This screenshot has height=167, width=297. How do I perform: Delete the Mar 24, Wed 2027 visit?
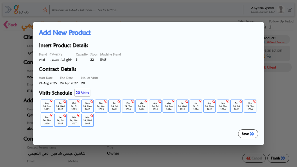[x=92, y=116]
